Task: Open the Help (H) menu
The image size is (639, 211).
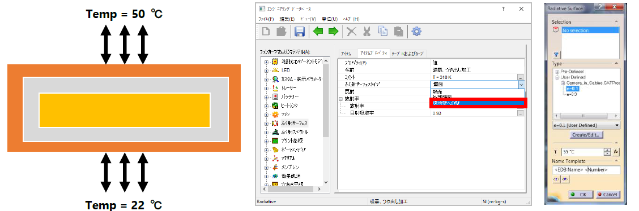Action: (351, 19)
